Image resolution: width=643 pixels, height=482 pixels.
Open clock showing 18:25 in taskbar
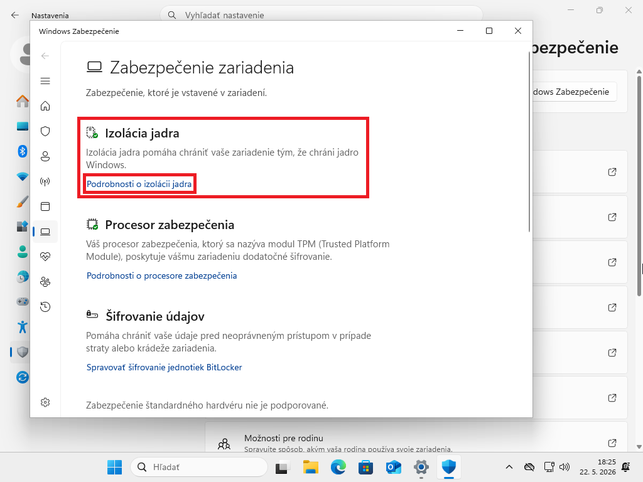[598, 467]
